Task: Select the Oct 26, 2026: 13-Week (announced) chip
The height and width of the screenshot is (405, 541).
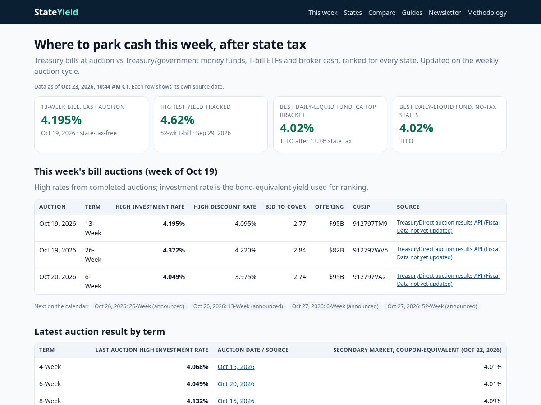Action: [x=238, y=306]
